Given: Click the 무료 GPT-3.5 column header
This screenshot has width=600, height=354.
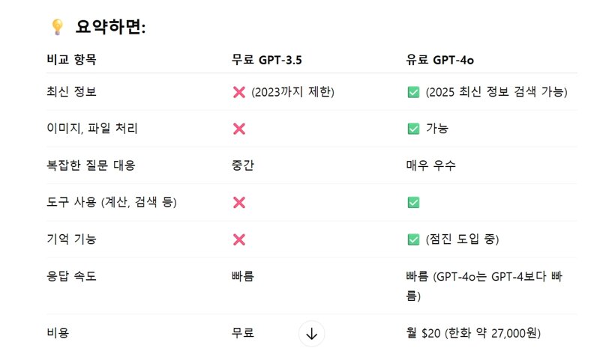Looking at the screenshot, I should (x=267, y=60).
